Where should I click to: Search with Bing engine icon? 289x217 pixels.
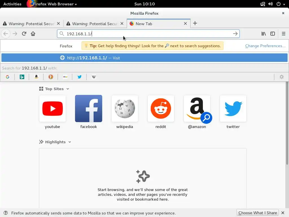(22, 77)
